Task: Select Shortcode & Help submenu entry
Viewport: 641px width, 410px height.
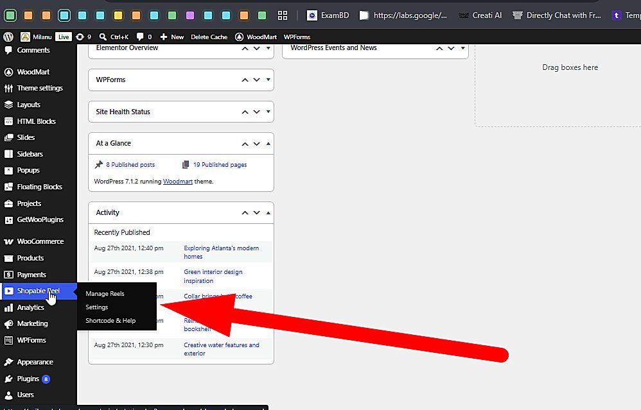Action: [110, 321]
